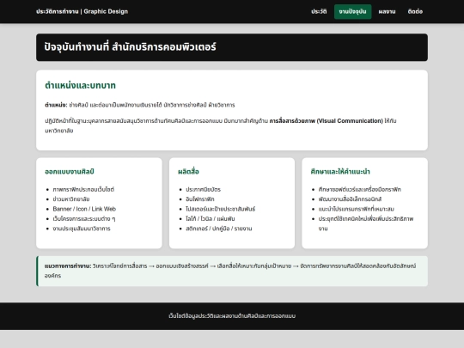This screenshot has width=464, height=348.
Task: Click list item ประยุกต์ใช้เทคนิคใหม่เพื่อเพิ่มประสิทธิภาพงาน
Action: [366, 223]
